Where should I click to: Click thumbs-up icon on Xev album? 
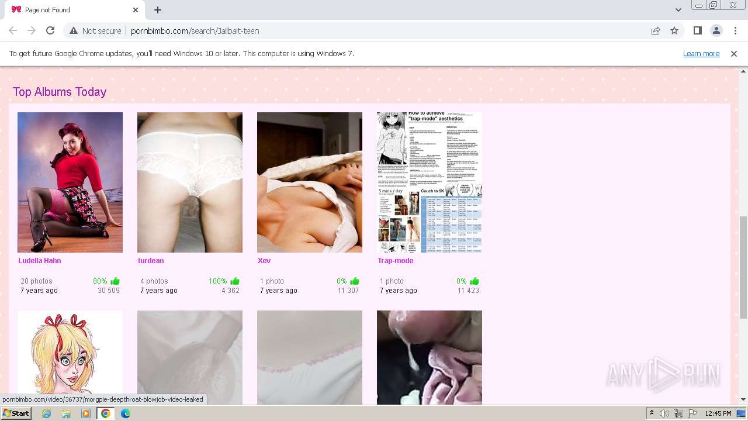point(355,281)
